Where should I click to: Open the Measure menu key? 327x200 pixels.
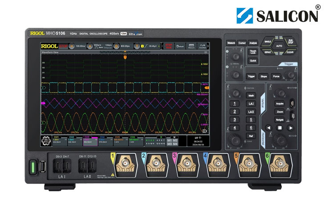click(231, 43)
